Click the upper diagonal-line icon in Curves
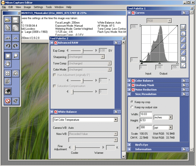 (183, 59)
